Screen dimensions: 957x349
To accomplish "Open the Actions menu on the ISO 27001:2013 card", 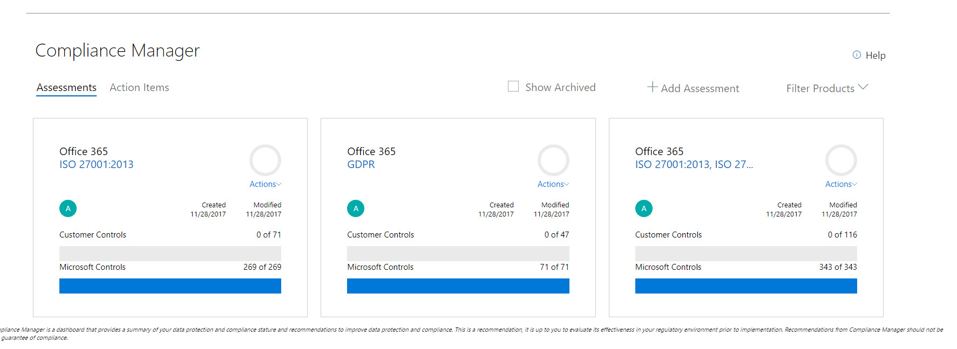I will point(265,184).
